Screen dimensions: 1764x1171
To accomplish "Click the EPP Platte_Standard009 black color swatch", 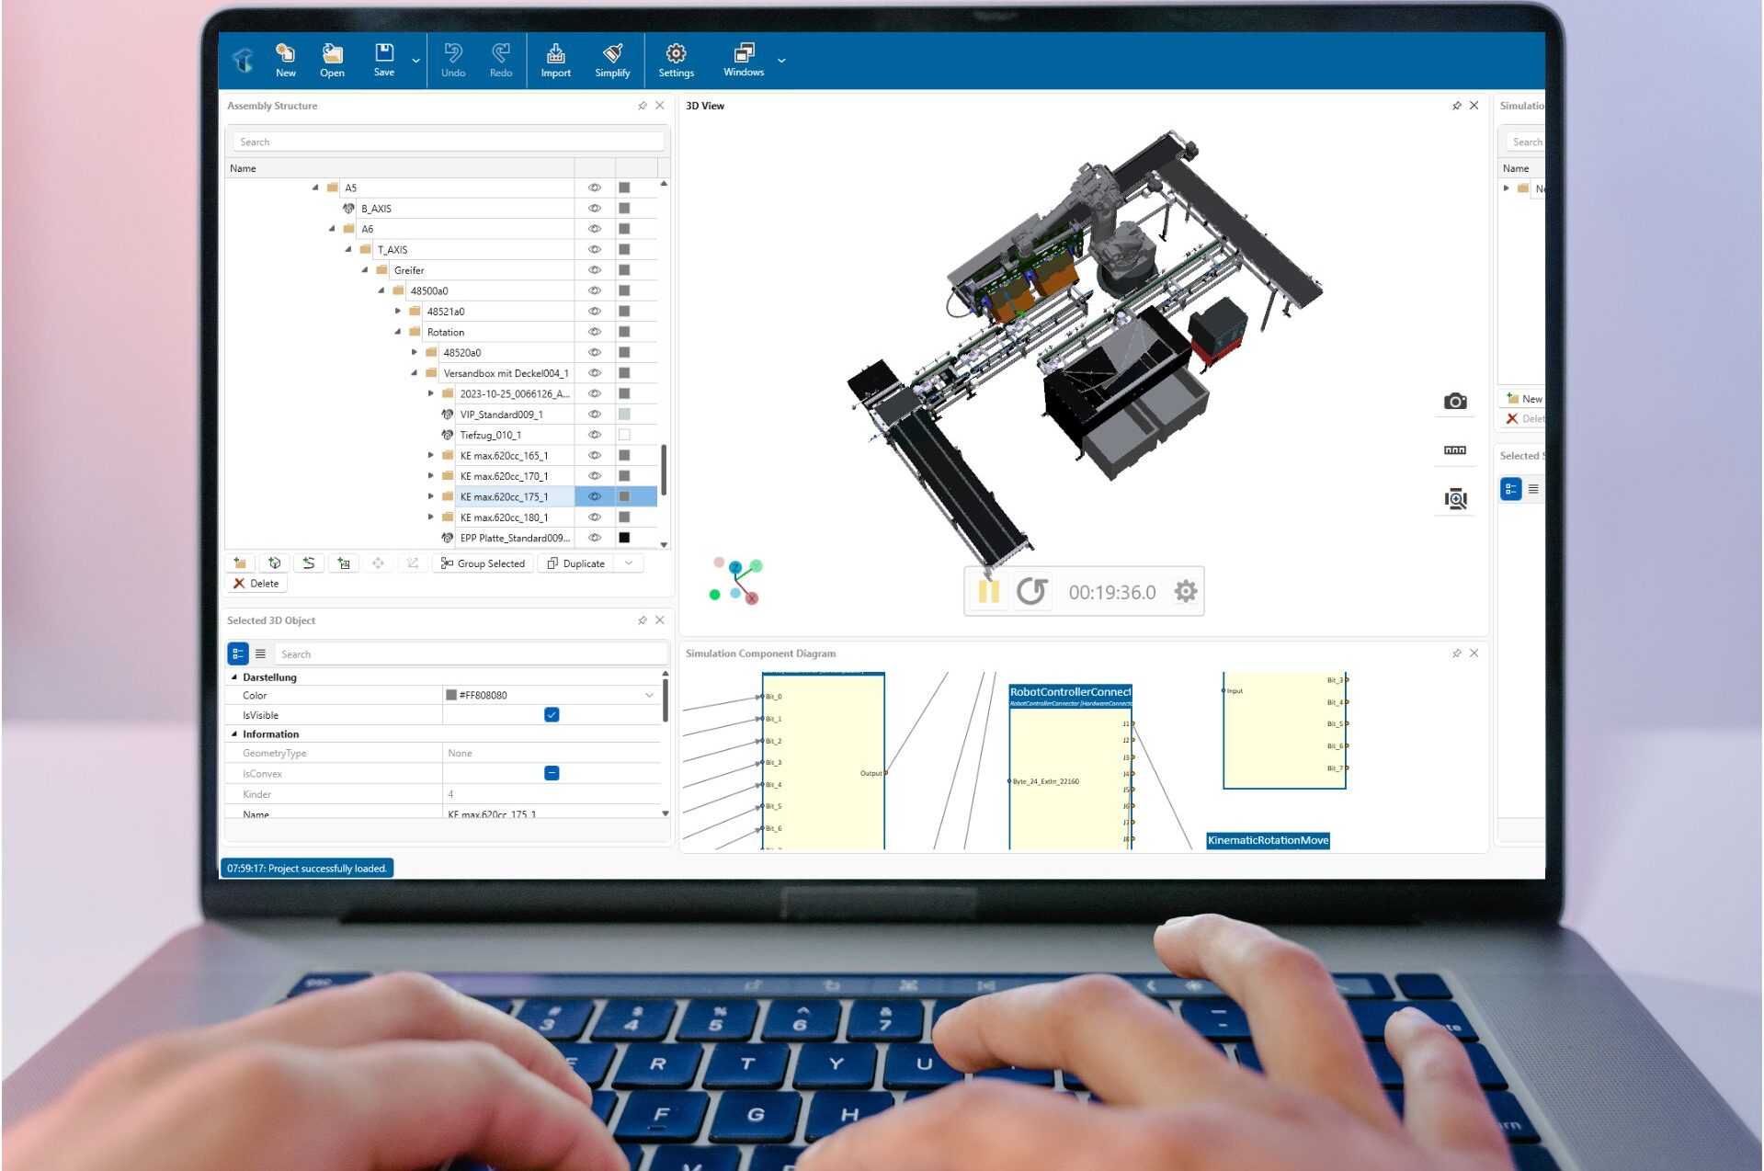I will (624, 538).
